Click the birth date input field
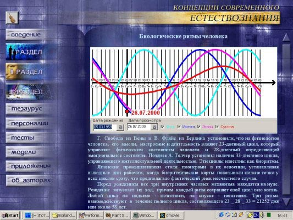The height and width of the screenshot is (220, 293). pyautogui.click(x=105, y=127)
